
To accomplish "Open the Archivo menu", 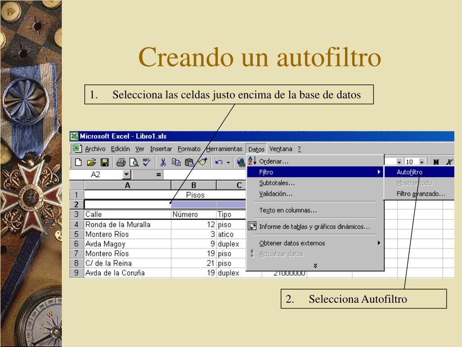I will pyautogui.click(x=95, y=149).
